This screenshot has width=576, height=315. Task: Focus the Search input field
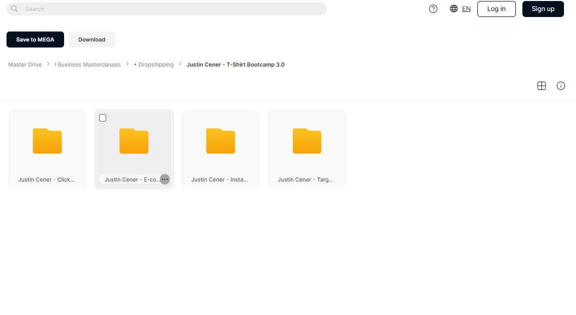(167, 9)
